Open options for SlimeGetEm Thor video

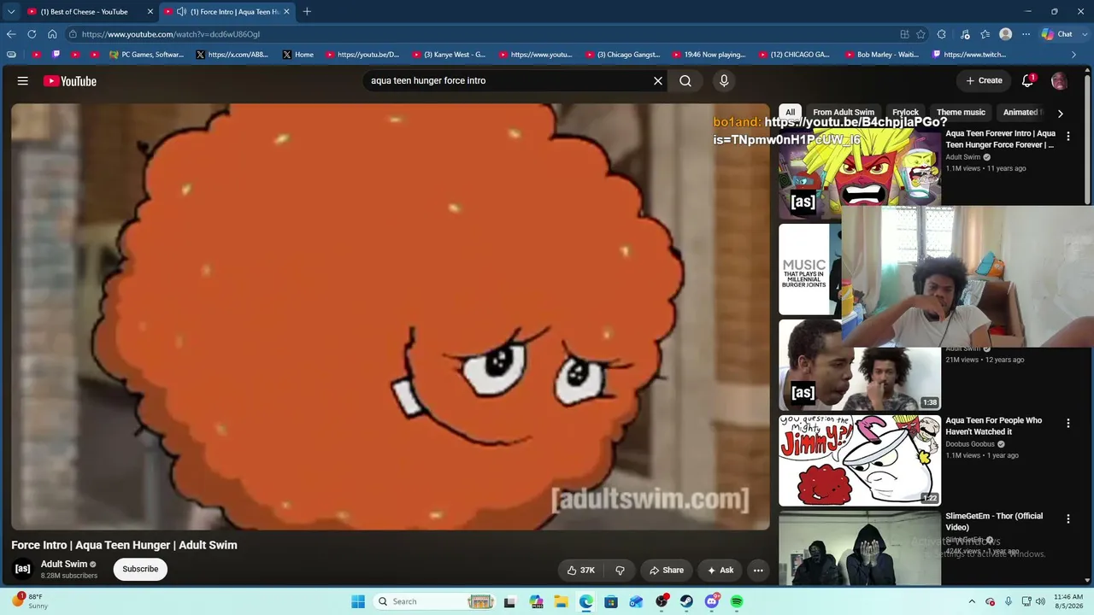[x=1068, y=518]
